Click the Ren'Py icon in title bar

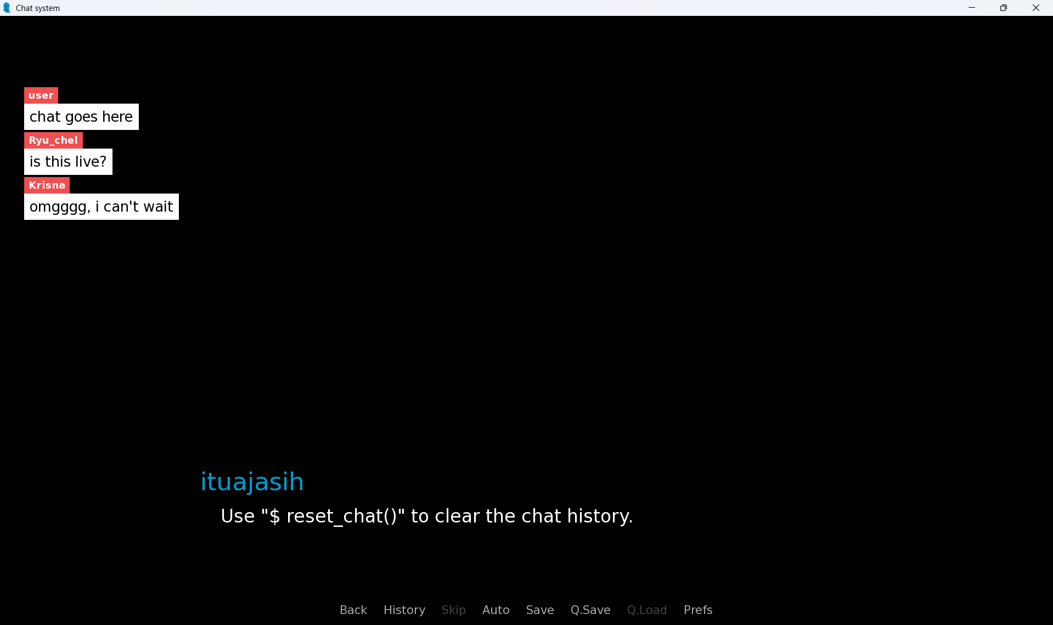point(7,8)
